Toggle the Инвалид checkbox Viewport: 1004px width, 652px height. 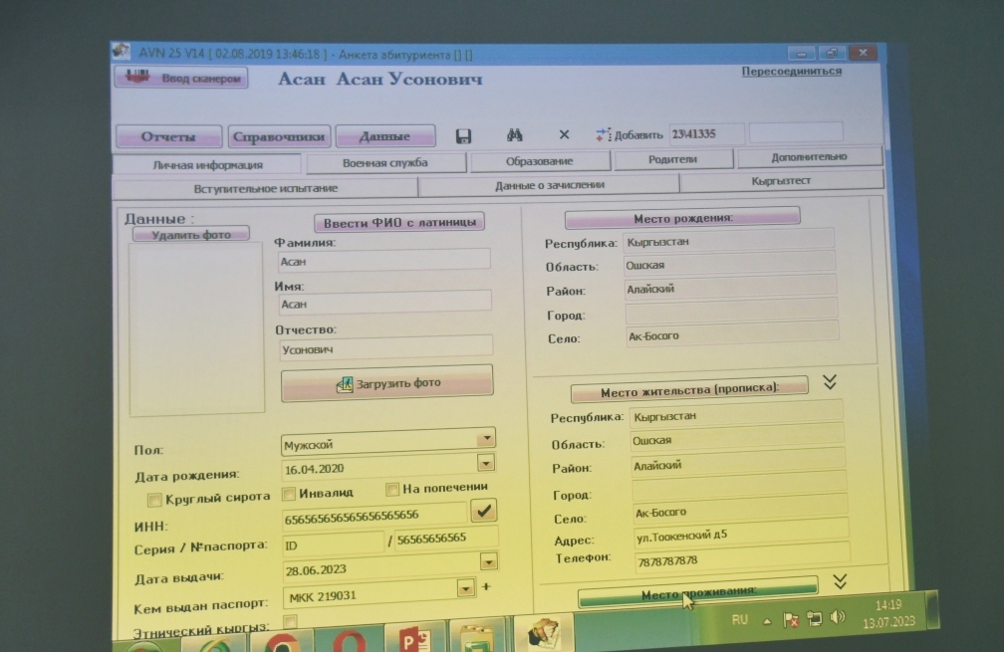(289, 494)
